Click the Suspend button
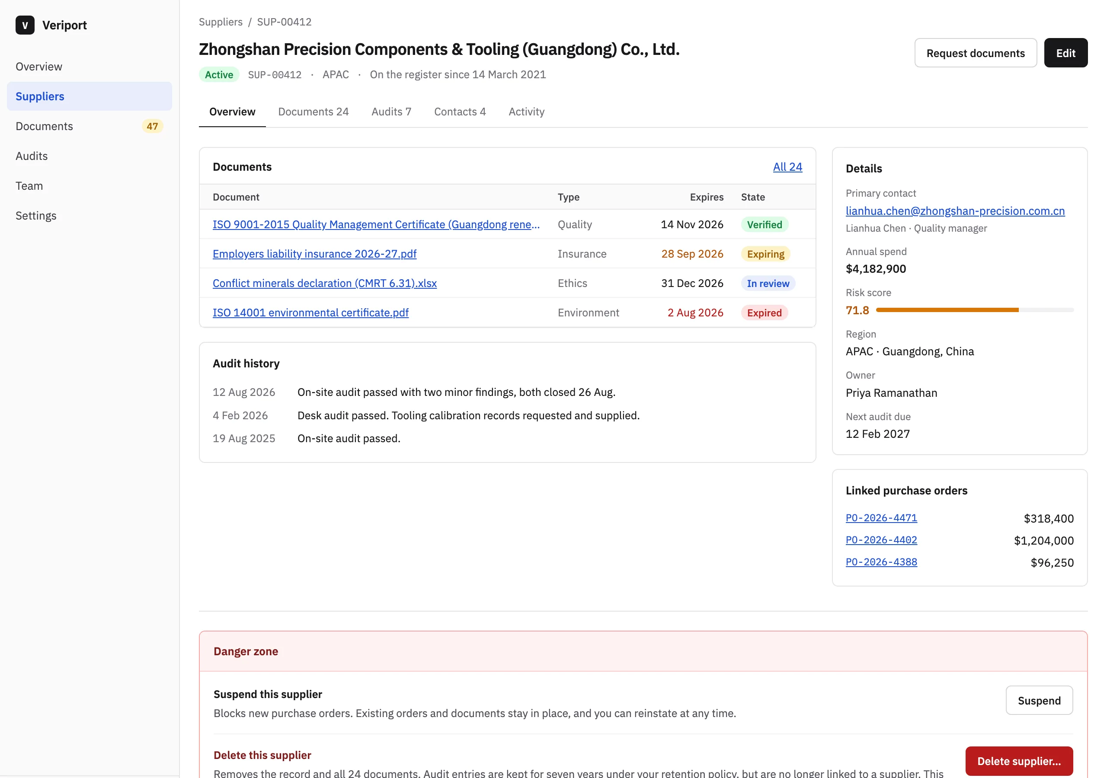The width and height of the screenshot is (1107, 778). pos(1039,700)
